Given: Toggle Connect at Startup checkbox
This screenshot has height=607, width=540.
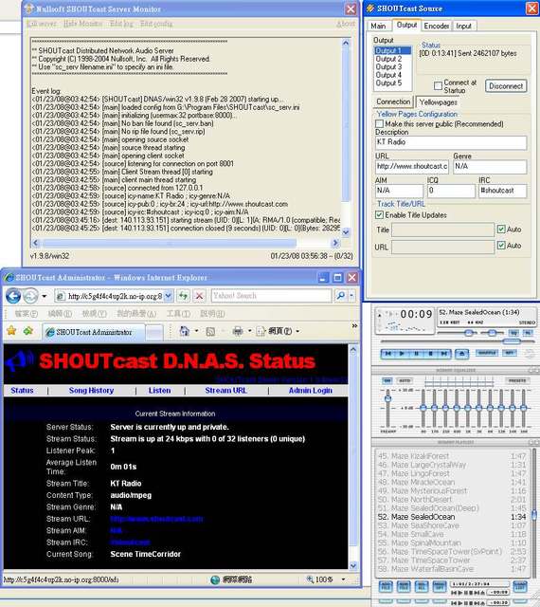Looking at the screenshot, I should pos(438,86).
